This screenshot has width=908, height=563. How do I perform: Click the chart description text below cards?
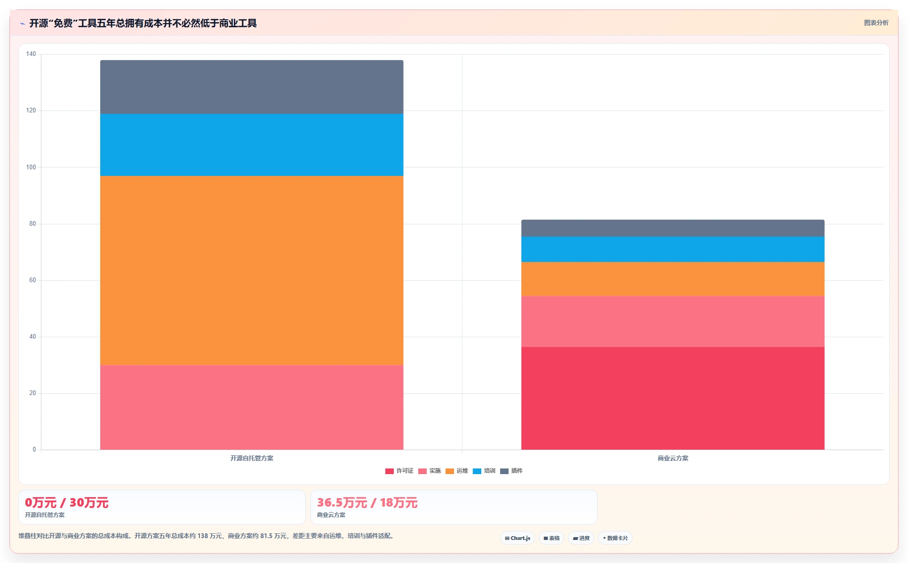tap(207, 536)
